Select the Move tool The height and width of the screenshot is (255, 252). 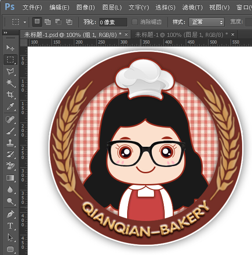pyautogui.click(x=10, y=48)
